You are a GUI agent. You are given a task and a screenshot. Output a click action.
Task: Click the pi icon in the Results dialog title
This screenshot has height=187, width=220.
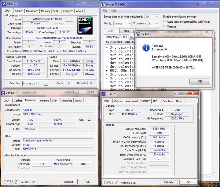pyautogui.click(x=138, y=34)
